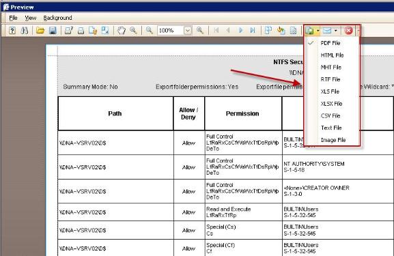This screenshot has height=256, width=394.
Task: Choose CSV File from export list
Action: tap(332, 115)
